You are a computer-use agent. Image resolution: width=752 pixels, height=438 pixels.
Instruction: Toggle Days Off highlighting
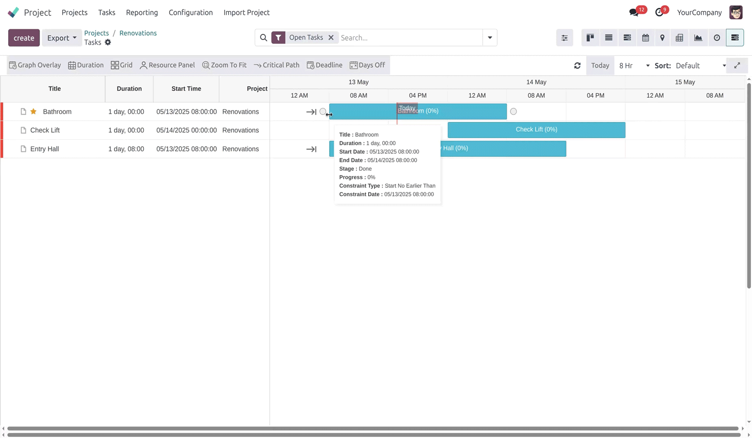[367, 65]
